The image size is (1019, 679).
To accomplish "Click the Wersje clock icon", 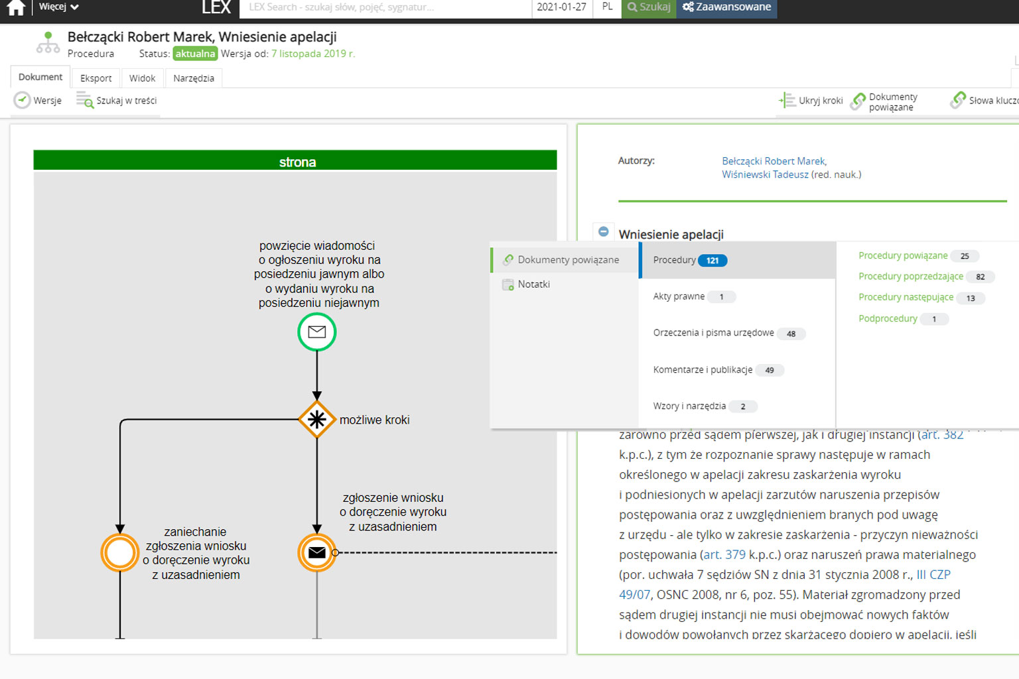I will point(23,101).
